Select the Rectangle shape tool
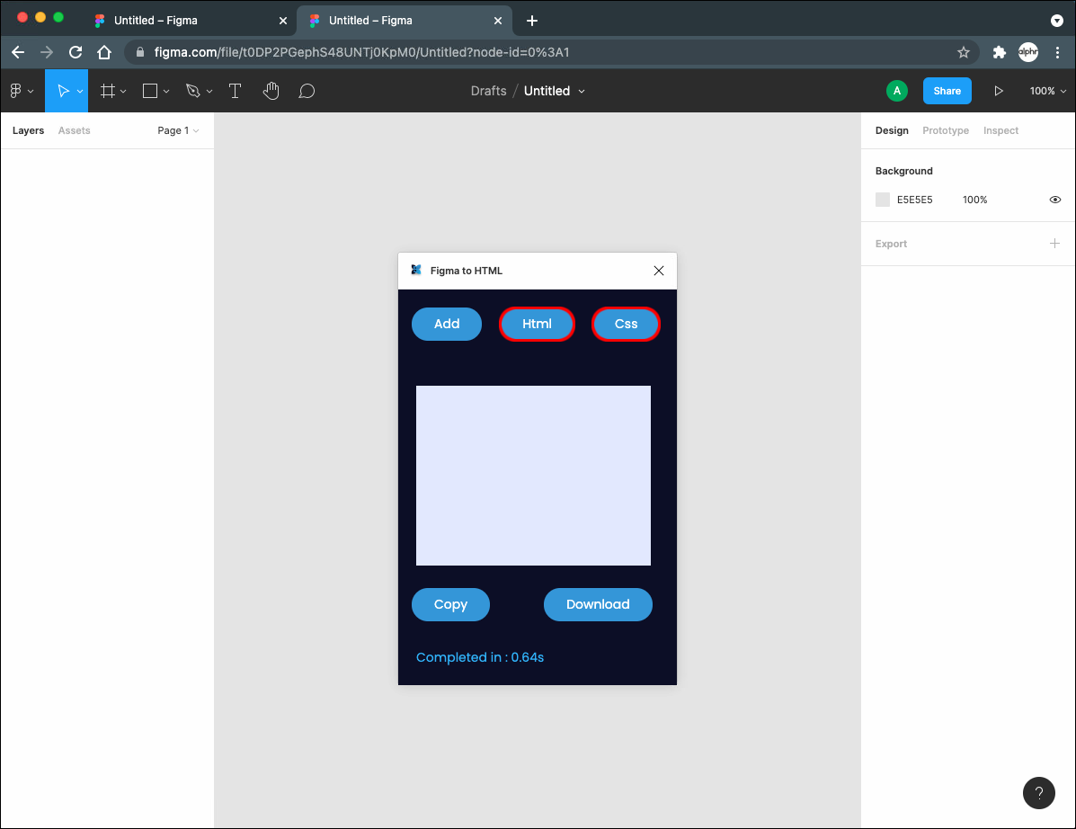This screenshot has width=1076, height=829. tap(150, 91)
